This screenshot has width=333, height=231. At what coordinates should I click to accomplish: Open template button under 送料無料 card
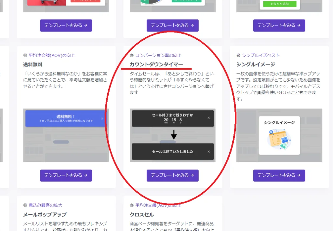[x=66, y=175]
